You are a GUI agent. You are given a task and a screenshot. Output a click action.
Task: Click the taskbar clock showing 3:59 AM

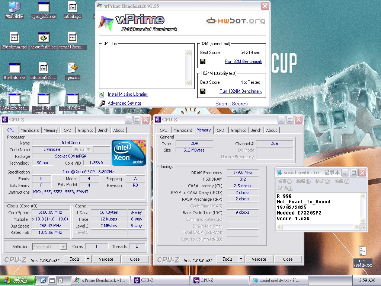click(x=367, y=280)
